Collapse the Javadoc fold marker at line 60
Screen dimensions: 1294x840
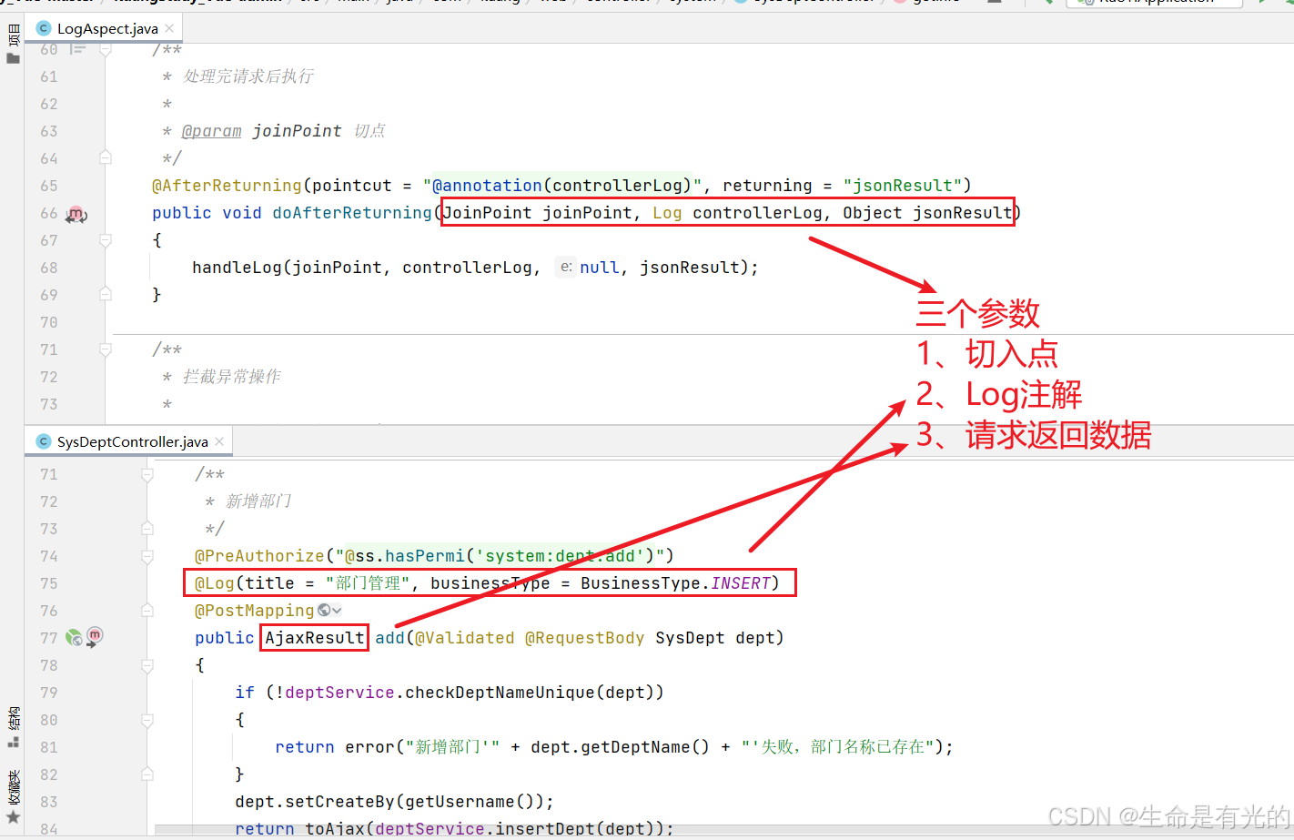point(106,50)
